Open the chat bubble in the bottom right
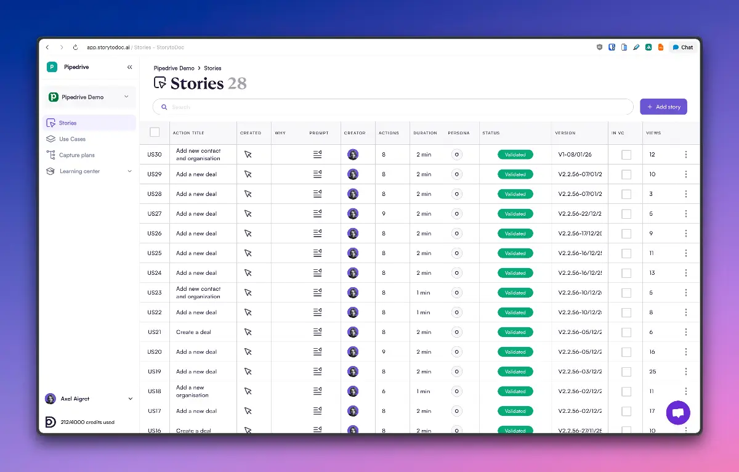The height and width of the screenshot is (472, 739). pyautogui.click(x=678, y=412)
